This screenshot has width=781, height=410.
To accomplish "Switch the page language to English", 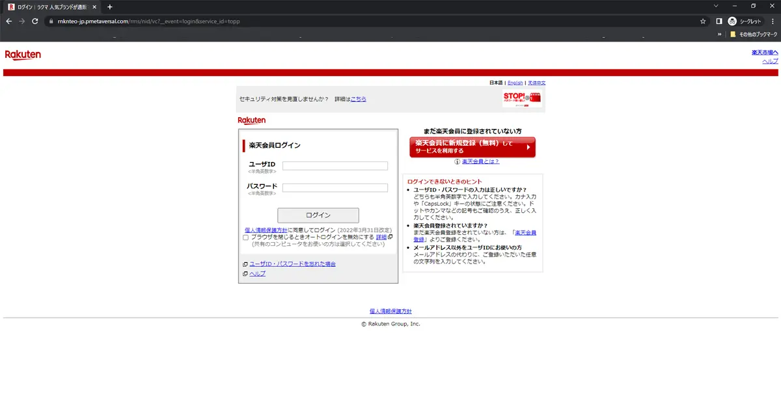I will coord(516,83).
